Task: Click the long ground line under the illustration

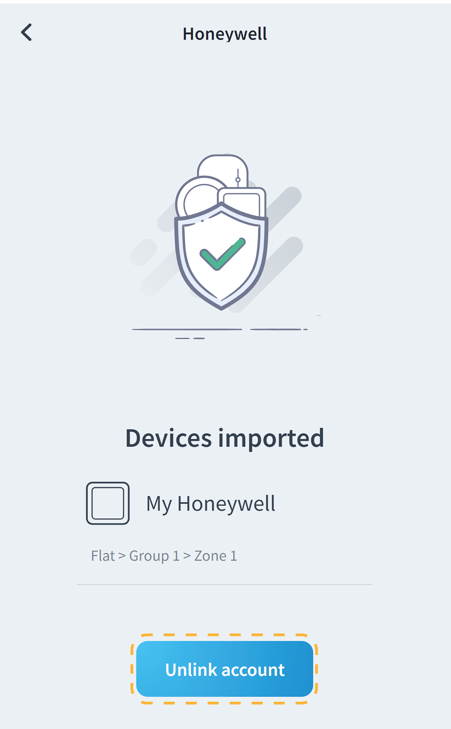Action: pyautogui.click(x=187, y=329)
